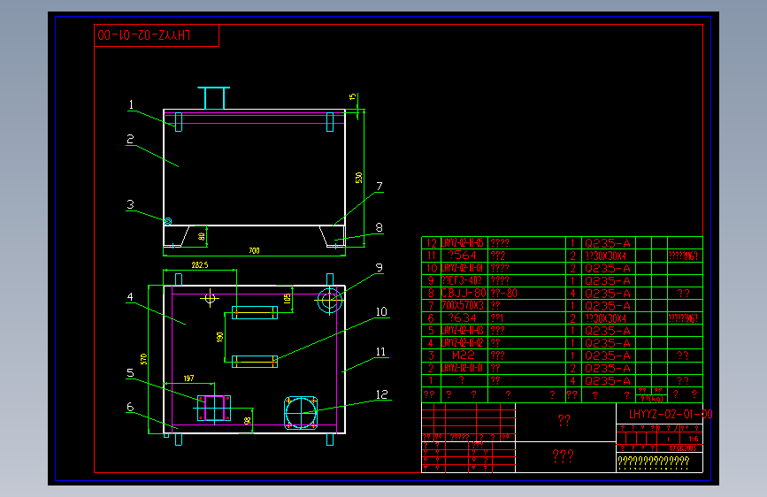Viewport: 767px width, 497px height.
Task: Click the 07.08.2005 date in title block
Action: [682, 448]
